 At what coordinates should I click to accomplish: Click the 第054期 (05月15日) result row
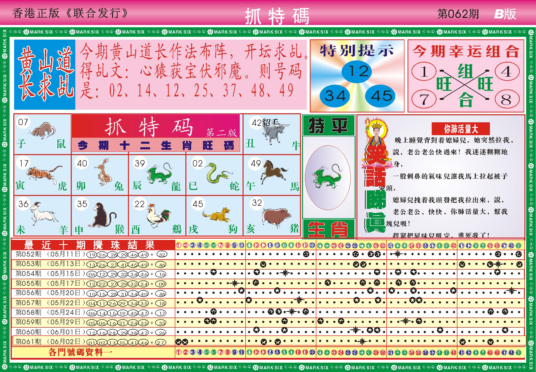(x=268, y=274)
